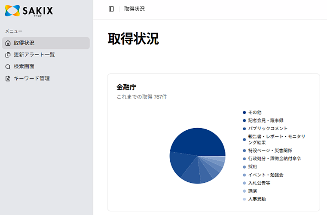Toggle the sidebar panel icon
The width and height of the screenshot is (327, 215).
pyautogui.click(x=111, y=9)
